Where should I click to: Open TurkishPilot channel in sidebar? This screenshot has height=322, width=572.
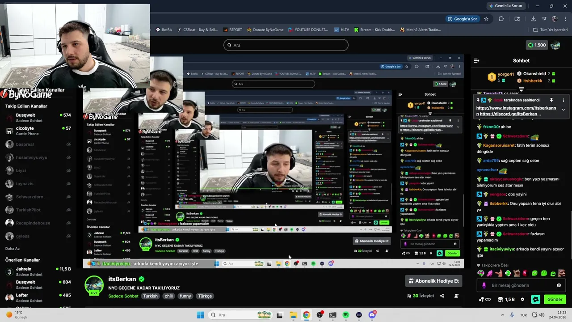(x=38, y=210)
